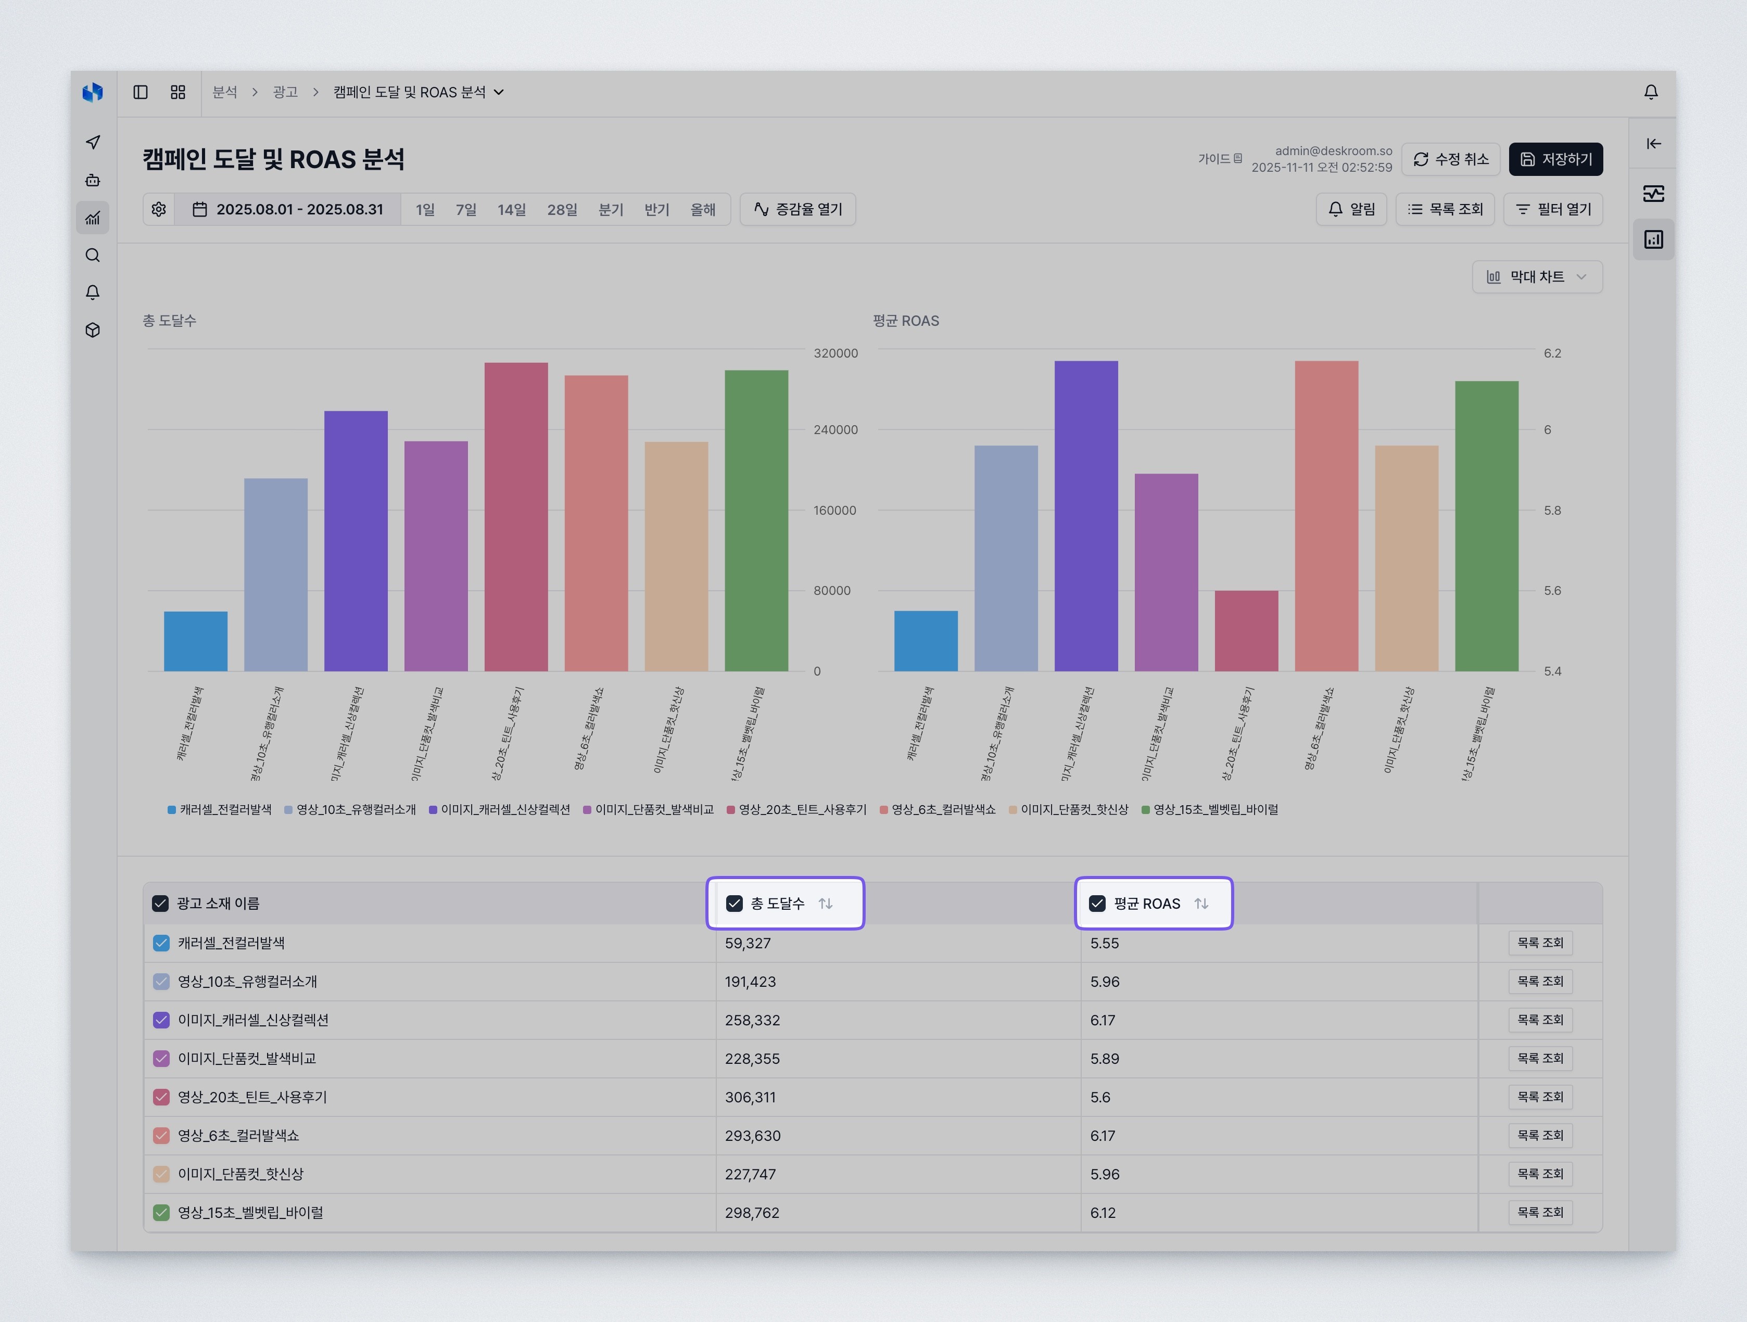Switch to the 분기 period tab
This screenshot has width=1747, height=1322.
(611, 209)
